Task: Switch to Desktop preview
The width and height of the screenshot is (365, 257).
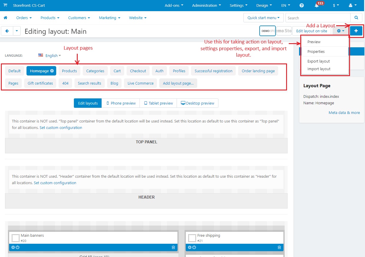Action: point(198,103)
